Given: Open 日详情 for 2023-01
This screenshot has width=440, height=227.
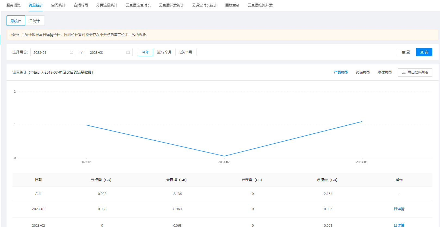Looking at the screenshot, I should coord(399,209).
